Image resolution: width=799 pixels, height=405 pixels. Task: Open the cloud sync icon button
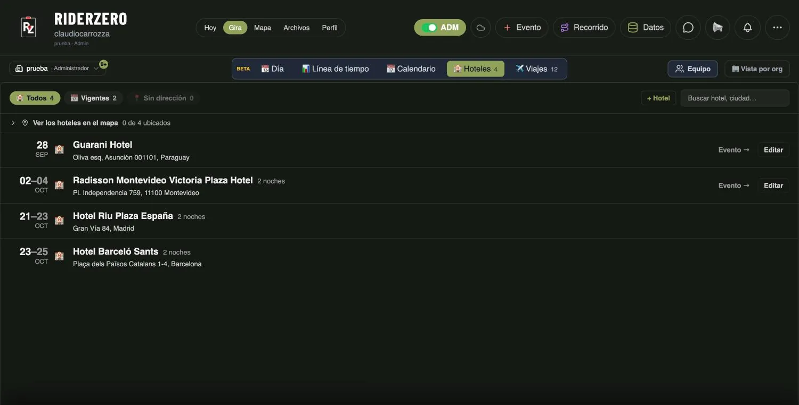click(x=480, y=28)
